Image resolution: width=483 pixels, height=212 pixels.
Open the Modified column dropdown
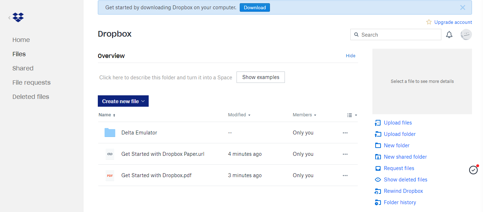pyautogui.click(x=239, y=115)
